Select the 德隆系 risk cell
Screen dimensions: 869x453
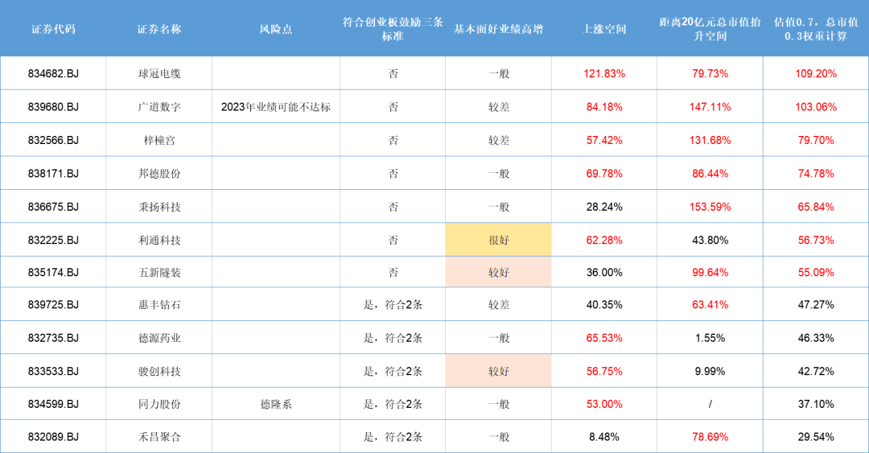(275, 404)
